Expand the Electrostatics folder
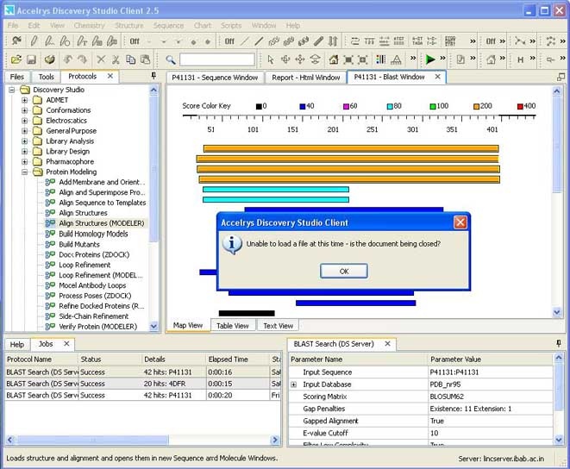This screenshot has height=469, width=570. click(x=24, y=121)
